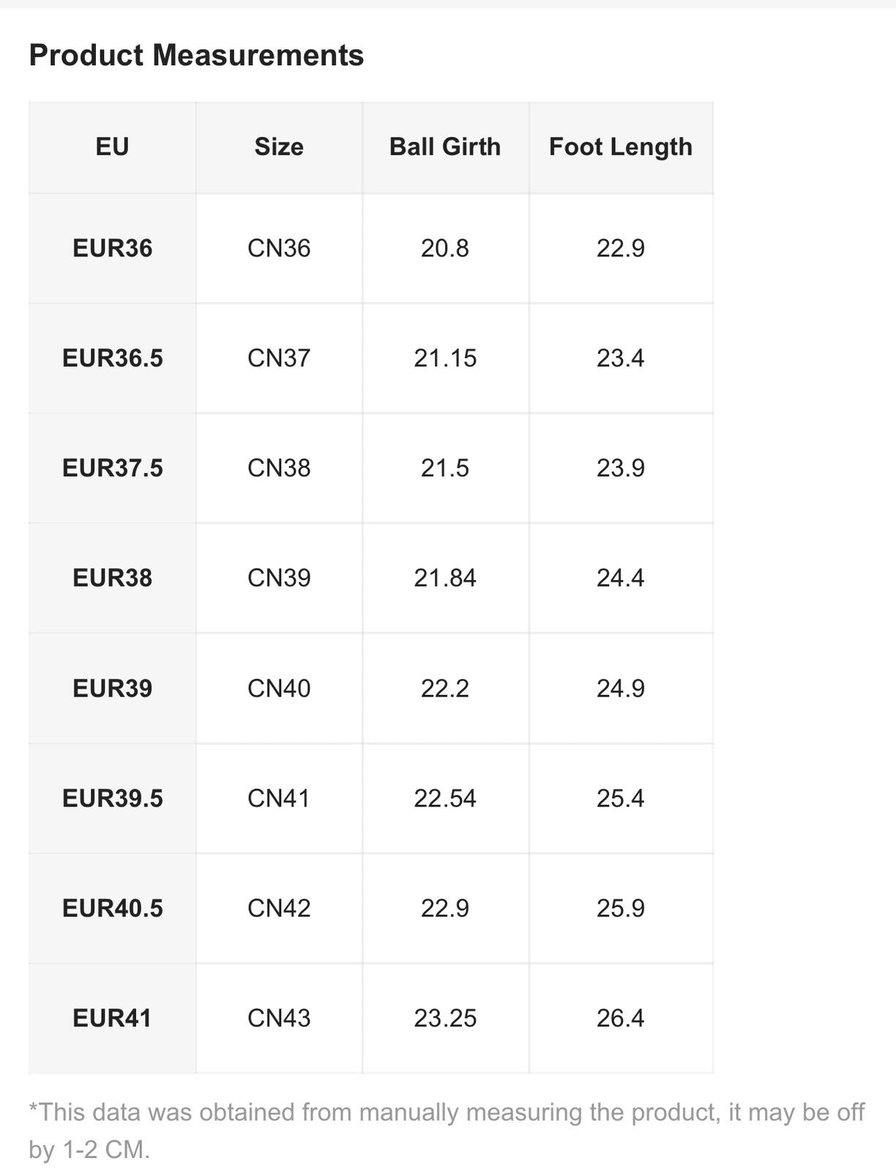The image size is (896, 1172).
Task: Click the 20.8 ball girth value
Action: point(445,248)
